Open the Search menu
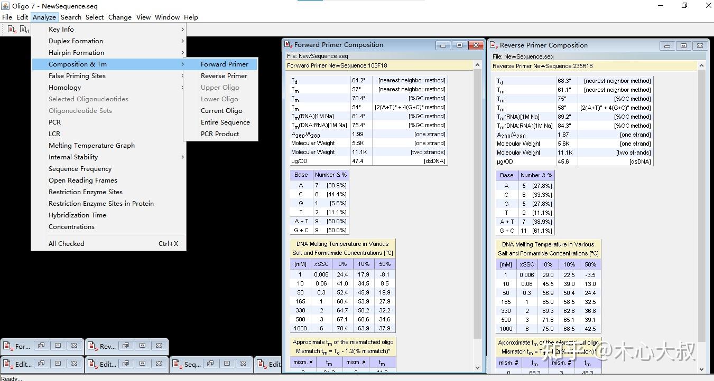 [x=71, y=17]
